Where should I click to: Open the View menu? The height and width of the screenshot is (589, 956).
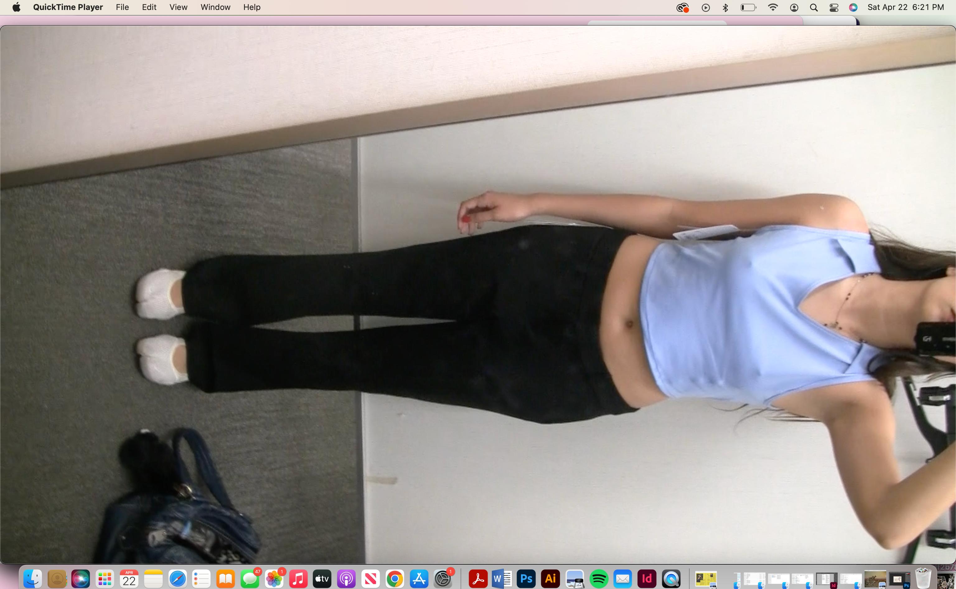(x=178, y=7)
